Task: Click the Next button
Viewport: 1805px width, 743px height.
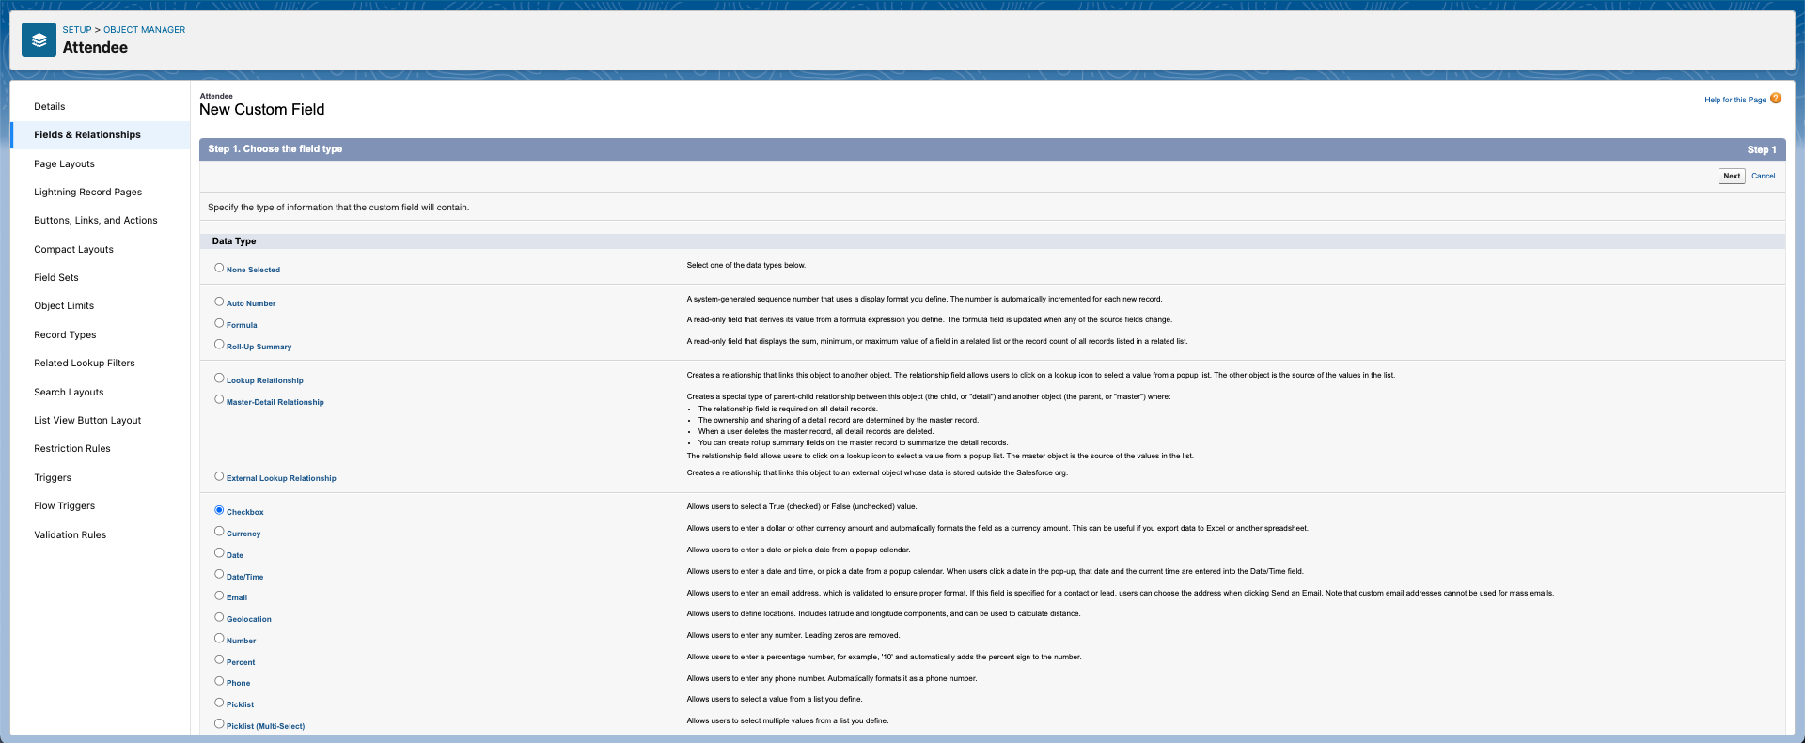Action: pos(1732,176)
